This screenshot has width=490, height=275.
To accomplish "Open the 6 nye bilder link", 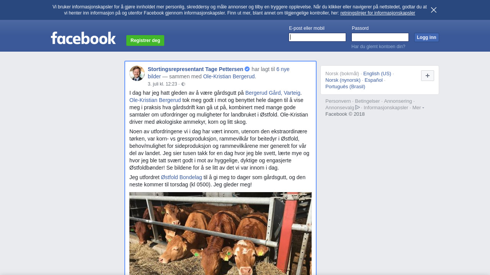I will [x=283, y=69].
